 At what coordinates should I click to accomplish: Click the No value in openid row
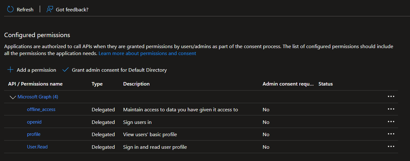point(266,122)
